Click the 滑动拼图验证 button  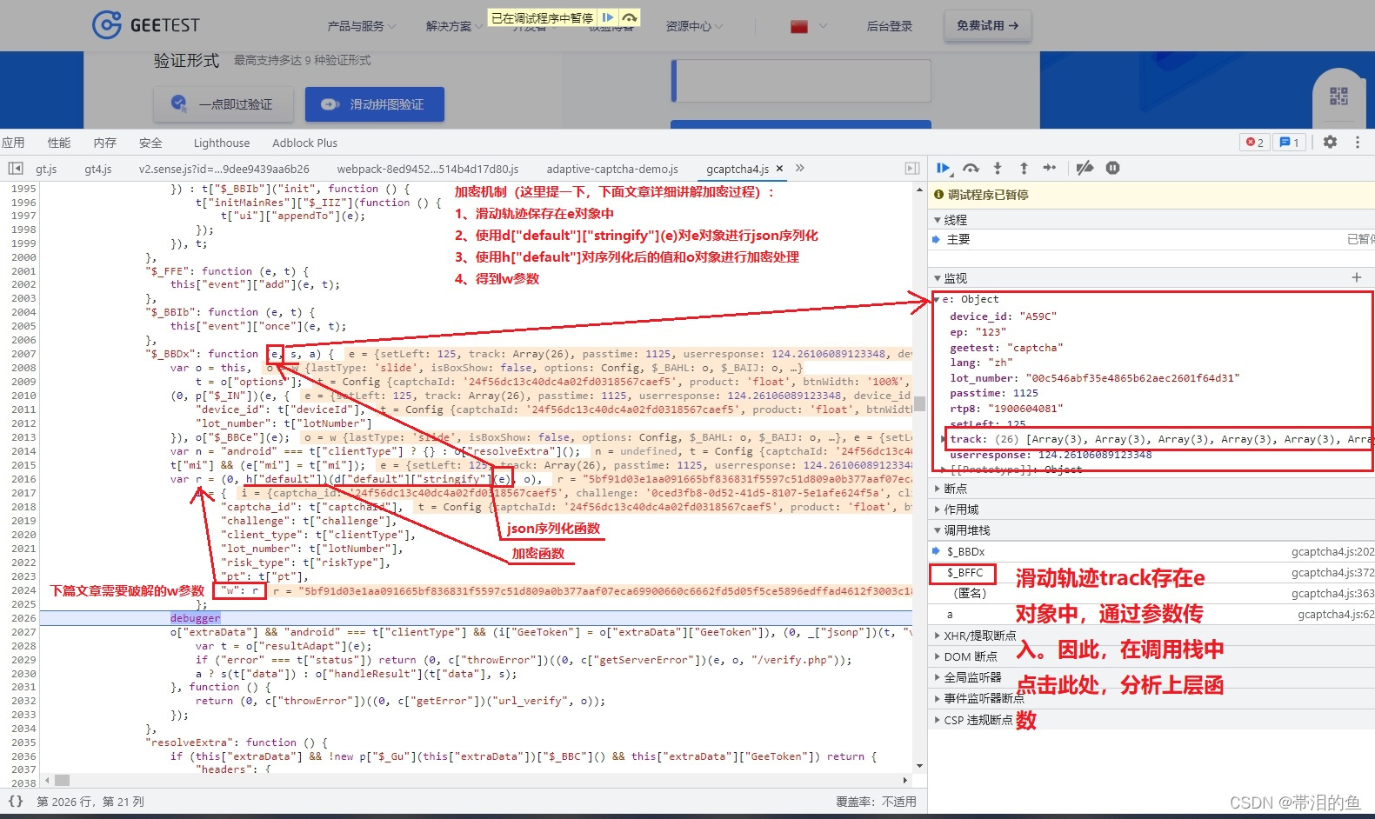pyautogui.click(x=375, y=104)
